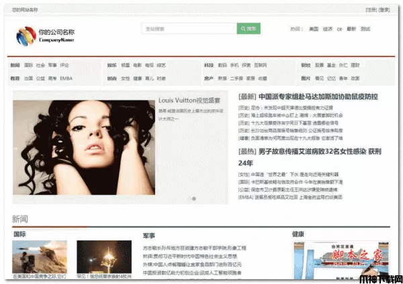Click the woman portrait slideshow image
The height and width of the screenshot is (284, 403).
(x=84, y=147)
